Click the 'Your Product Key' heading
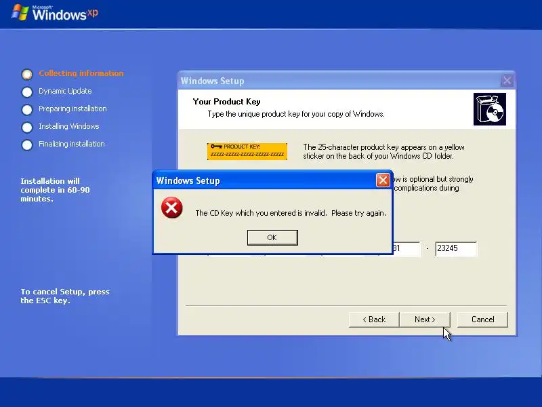The height and width of the screenshot is (407, 542). 226,102
